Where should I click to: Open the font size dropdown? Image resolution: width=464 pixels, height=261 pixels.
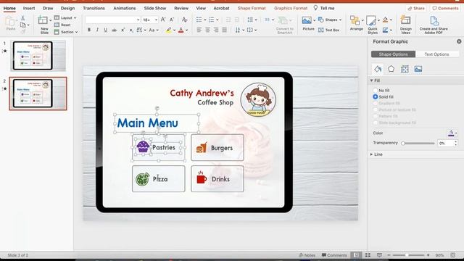tap(156, 20)
